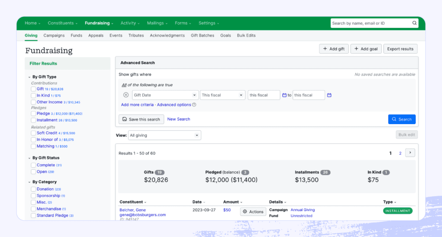Select the Open gift status checkbox

tap(33, 172)
